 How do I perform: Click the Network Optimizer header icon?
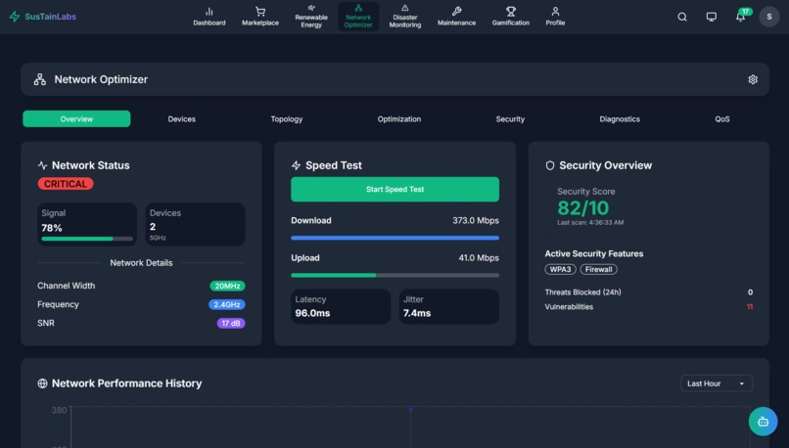coord(40,79)
